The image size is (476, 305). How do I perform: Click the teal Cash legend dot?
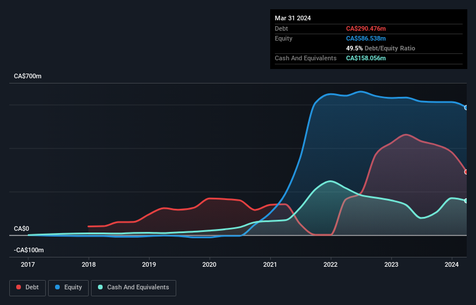[100, 287]
